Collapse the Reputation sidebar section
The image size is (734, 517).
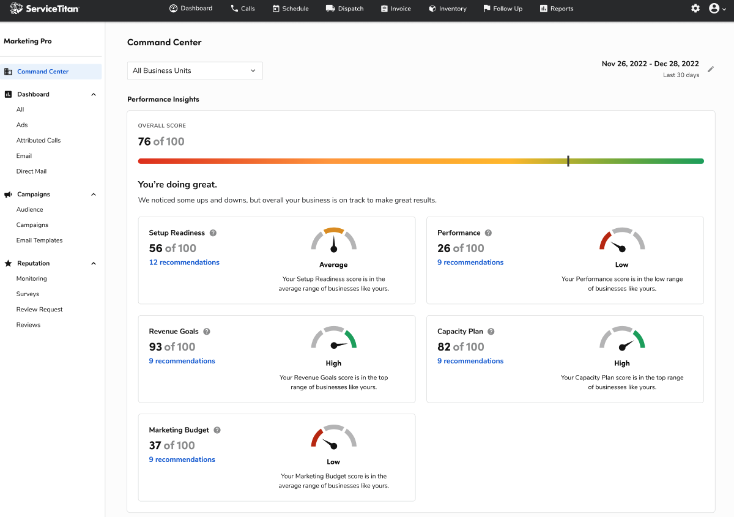coord(94,264)
